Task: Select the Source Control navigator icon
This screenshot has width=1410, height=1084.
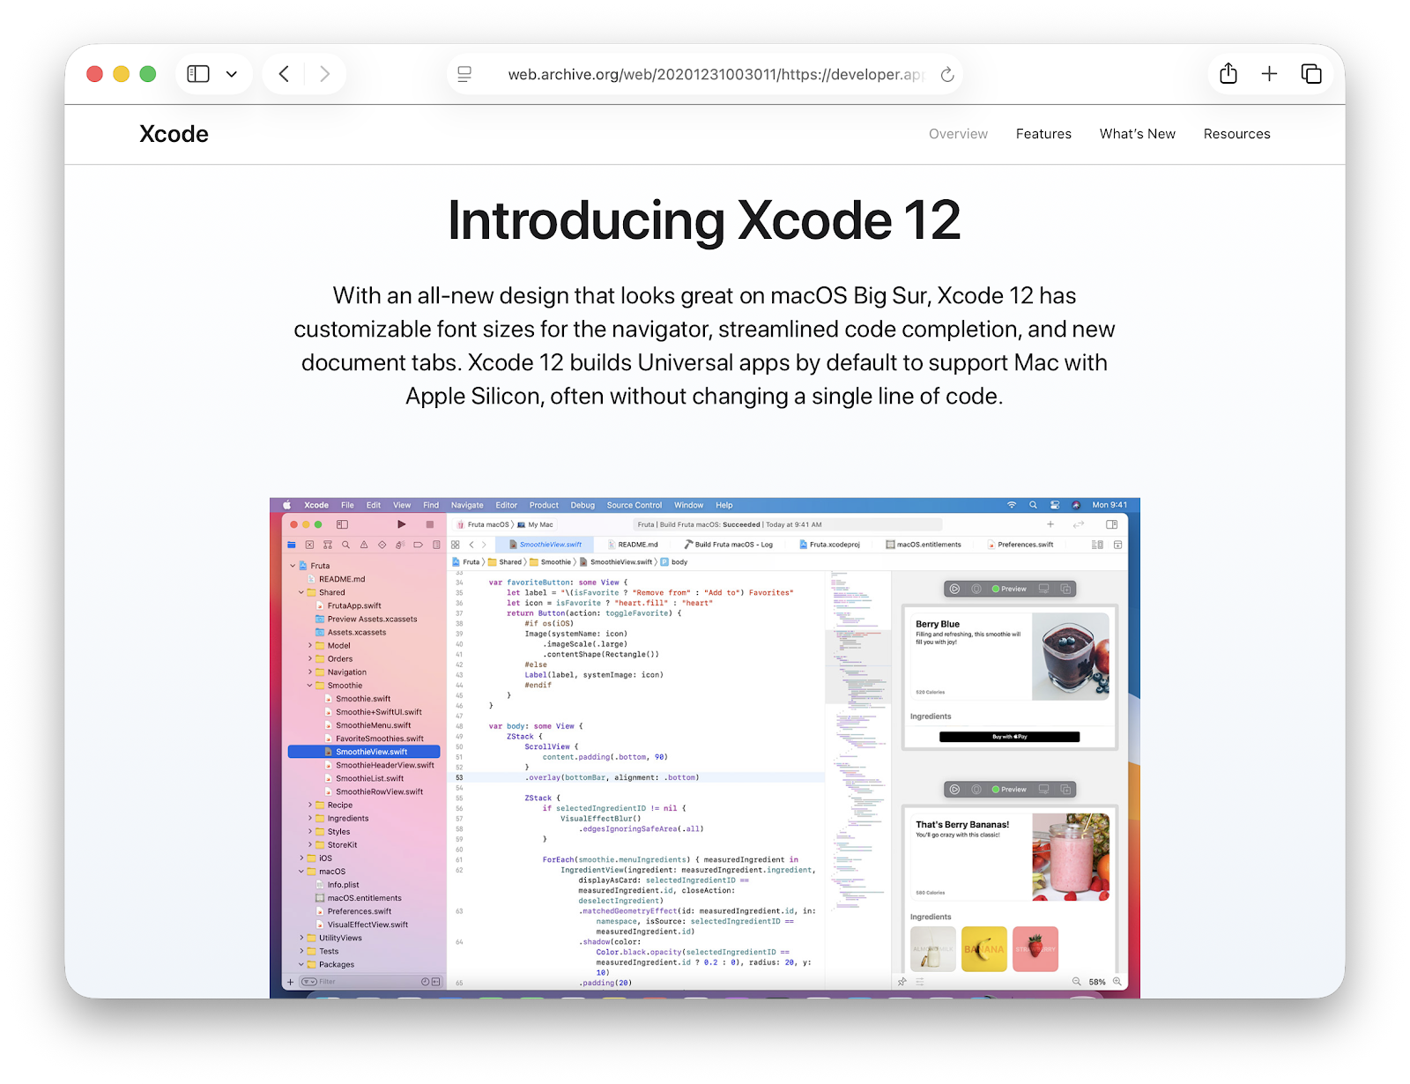Action: [x=309, y=545]
